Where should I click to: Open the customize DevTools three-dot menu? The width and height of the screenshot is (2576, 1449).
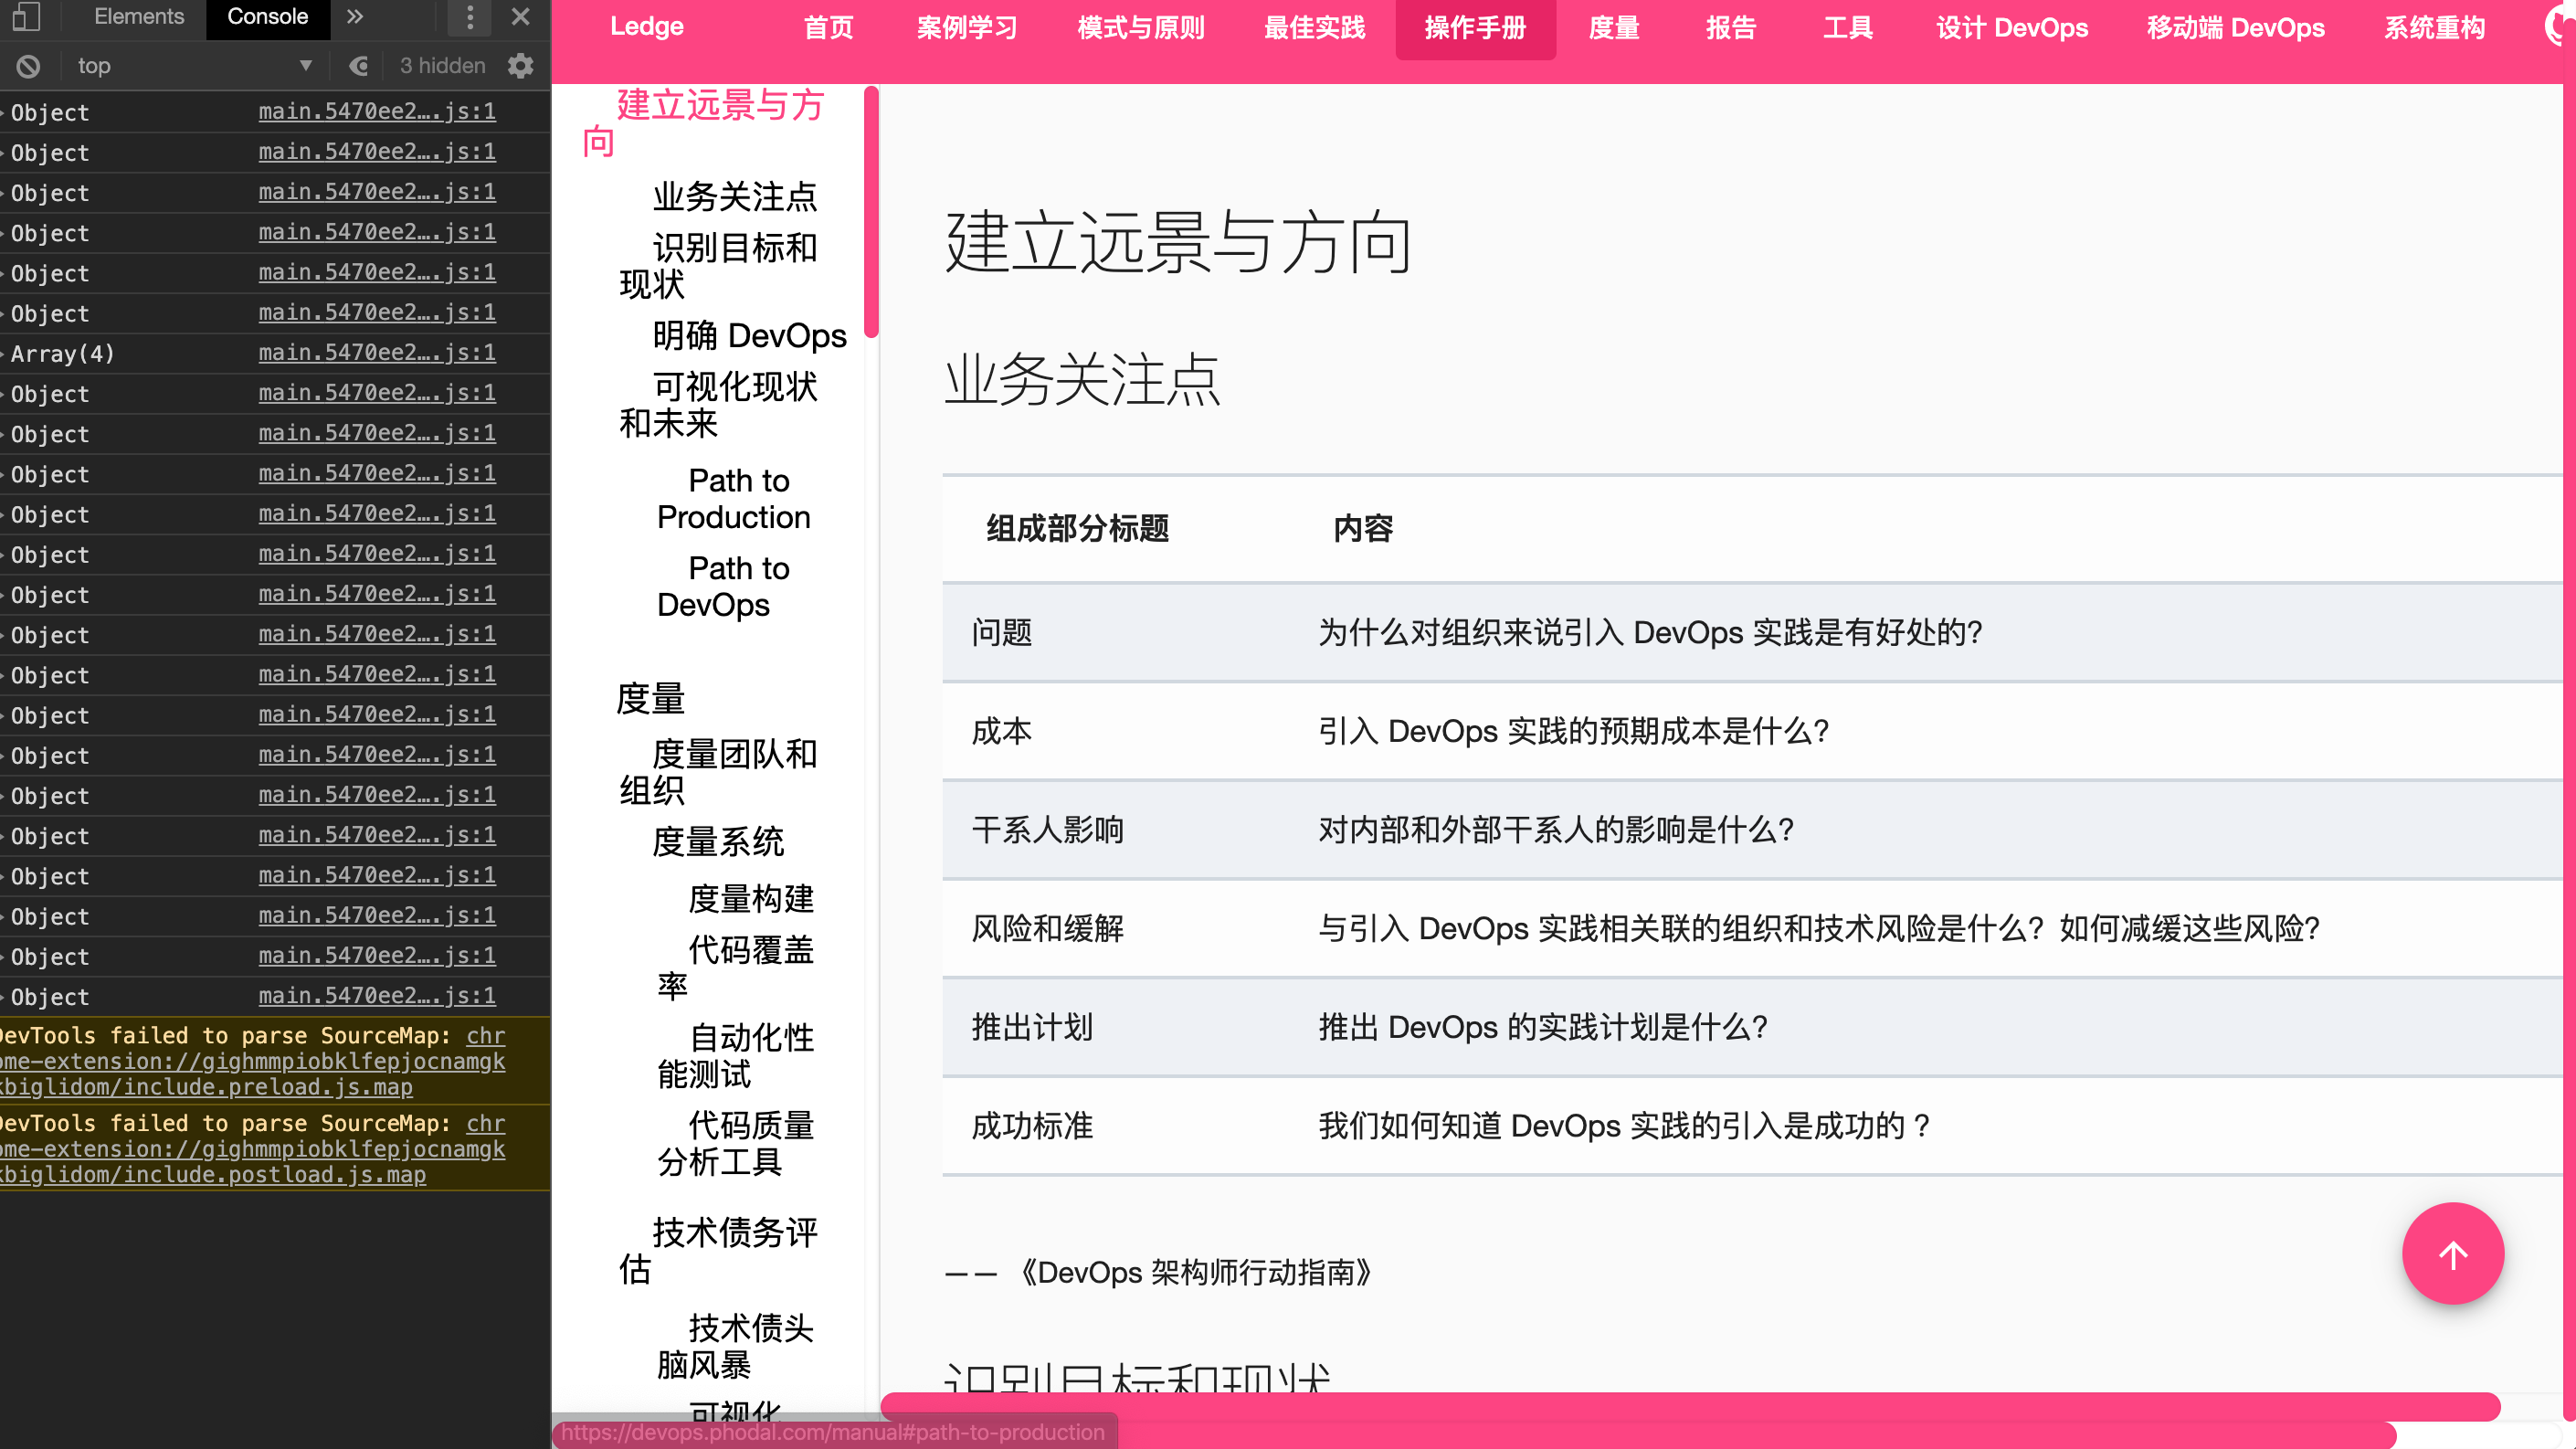tap(470, 17)
